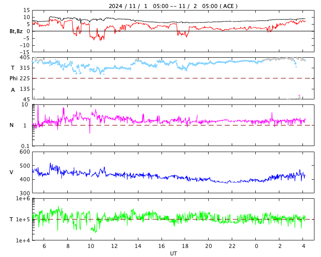Image resolution: width=321 pixels, height=257 pixels.
Task: Click the plot title with the ACE date range
Action: coord(173,6)
